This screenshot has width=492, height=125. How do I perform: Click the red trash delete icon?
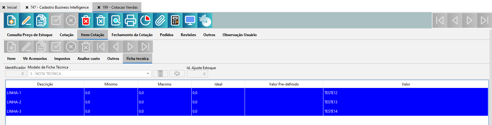[86, 21]
